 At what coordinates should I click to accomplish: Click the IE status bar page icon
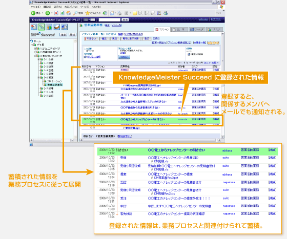click(x=31, y=144)
